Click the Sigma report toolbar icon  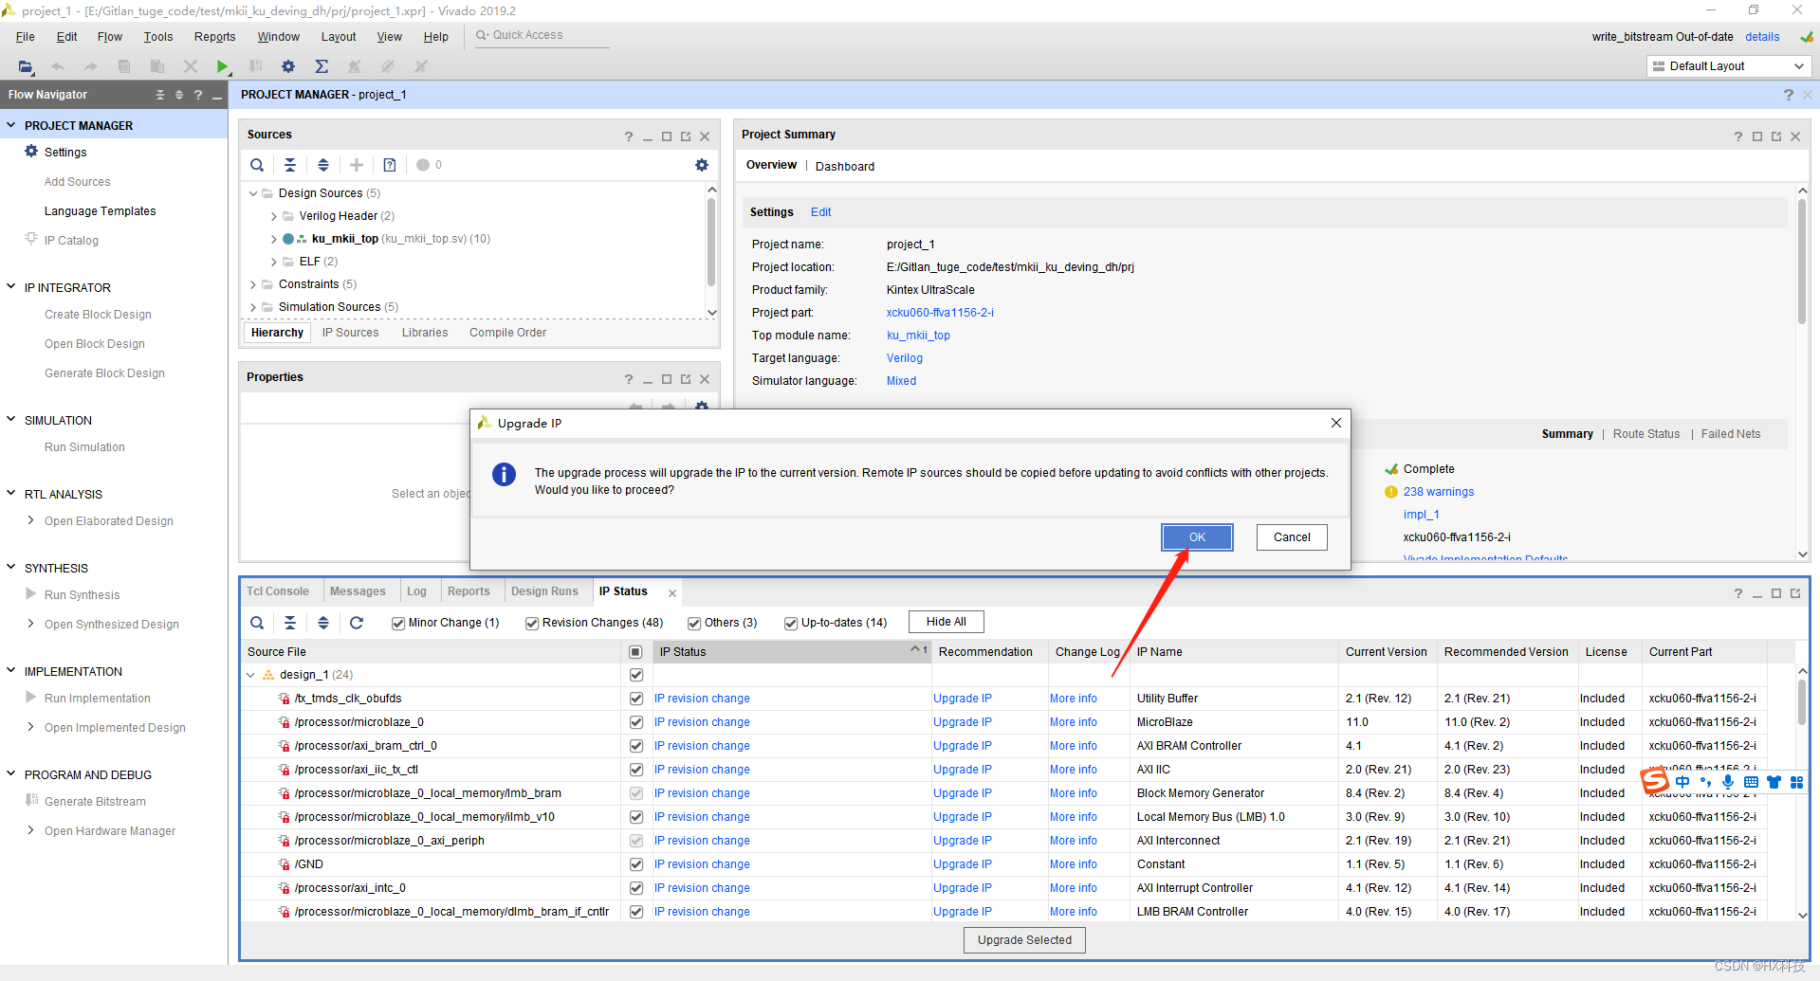(x=322, y=66)
